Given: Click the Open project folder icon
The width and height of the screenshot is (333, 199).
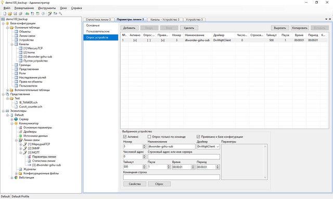Looking at the screenshot, I should (10, 14).
